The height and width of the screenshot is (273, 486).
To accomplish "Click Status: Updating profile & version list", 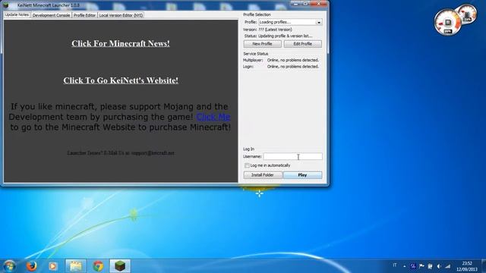I will (279, 36).
